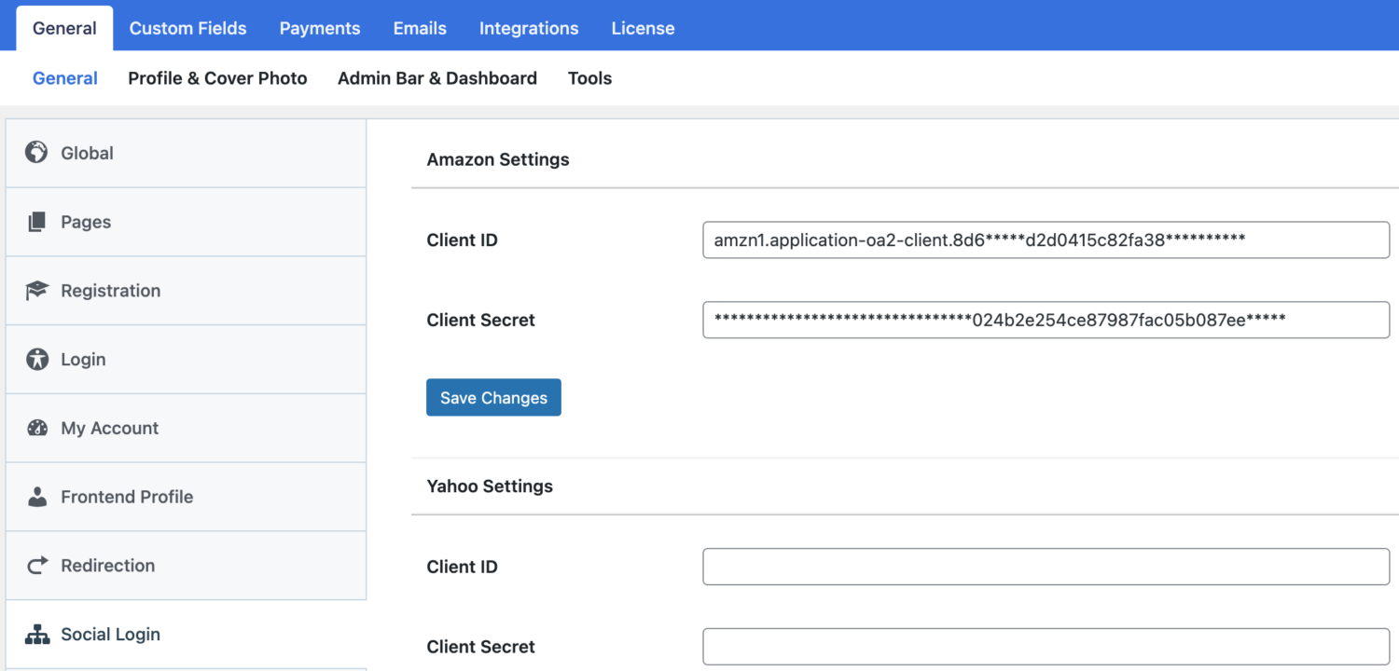Select Registration in the sidebar
The height and width of the screenshot is (671, 1399).
point(187,291)
